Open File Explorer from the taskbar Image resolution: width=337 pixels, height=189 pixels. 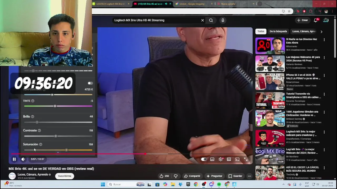tap(173, 185)
